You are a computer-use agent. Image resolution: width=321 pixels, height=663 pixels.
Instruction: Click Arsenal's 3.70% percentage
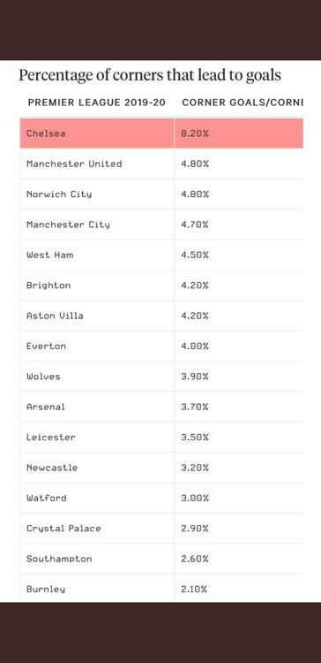coord(195,407)
